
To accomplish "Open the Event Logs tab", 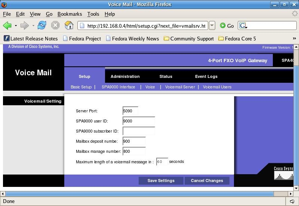I will 206,76.
